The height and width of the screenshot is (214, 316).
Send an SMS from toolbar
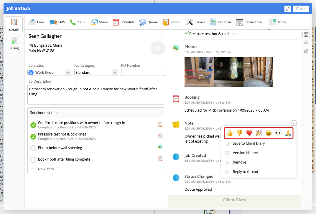point(57,22)
